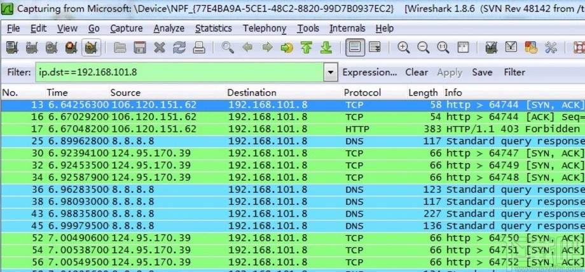This screenshot has width=585, height=272.
Task: Reset zoom to normal size icon
Action: coord(443,48)
